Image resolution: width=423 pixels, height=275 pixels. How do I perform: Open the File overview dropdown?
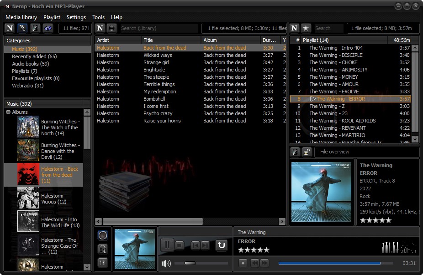(x=367, y=152)
